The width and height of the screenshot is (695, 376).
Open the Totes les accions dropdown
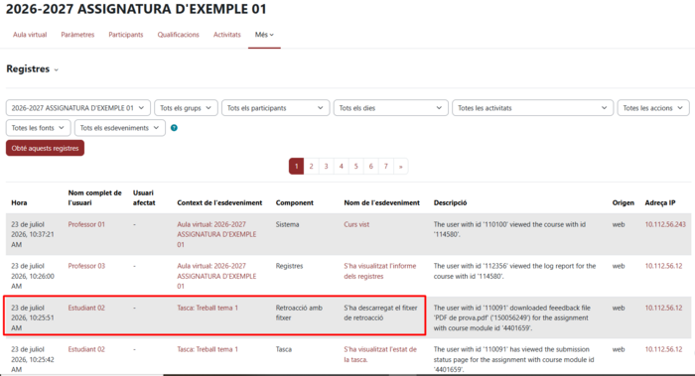point(653,108)
